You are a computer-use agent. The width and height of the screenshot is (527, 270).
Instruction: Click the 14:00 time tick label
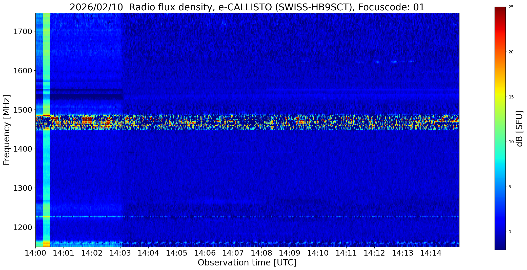pyautogui.click(x=35, y=253)
